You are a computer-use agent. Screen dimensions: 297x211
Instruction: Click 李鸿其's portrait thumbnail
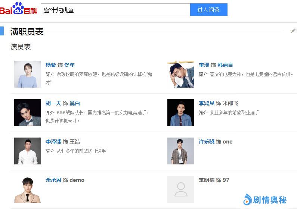point(181,113)
